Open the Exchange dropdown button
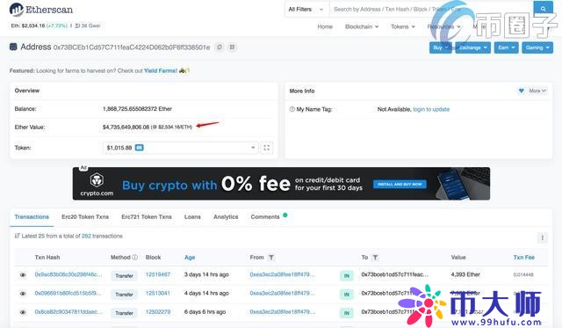 click(x=472, y=47)
